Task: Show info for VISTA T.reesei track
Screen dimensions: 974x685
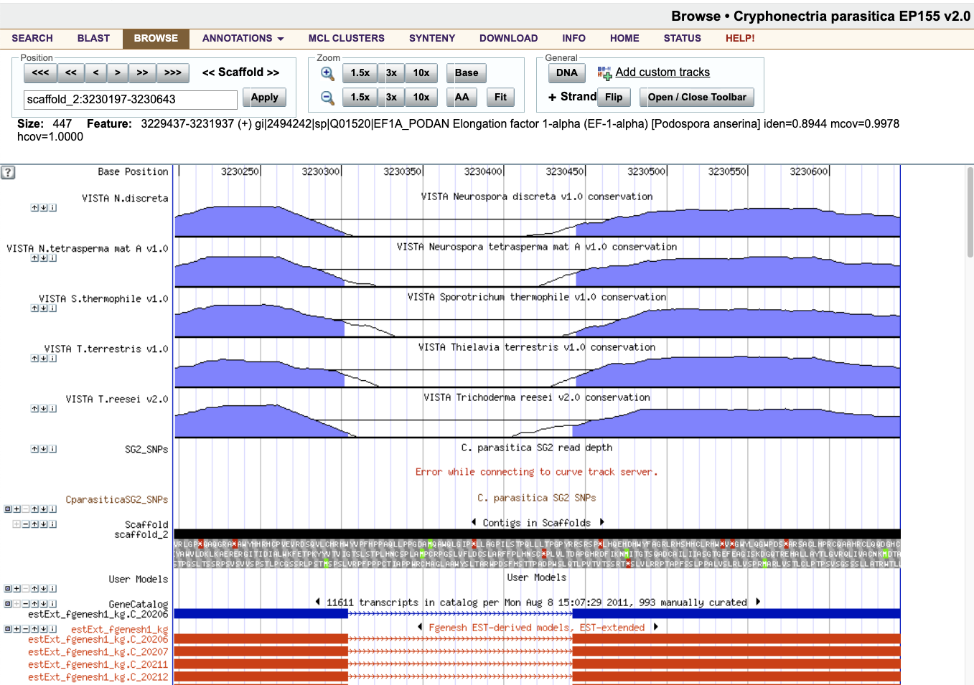Action: coord(52,409)
